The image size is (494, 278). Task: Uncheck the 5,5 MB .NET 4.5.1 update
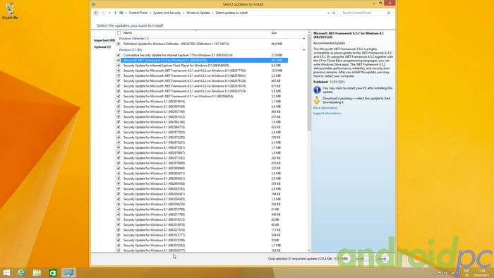point(119,97)
